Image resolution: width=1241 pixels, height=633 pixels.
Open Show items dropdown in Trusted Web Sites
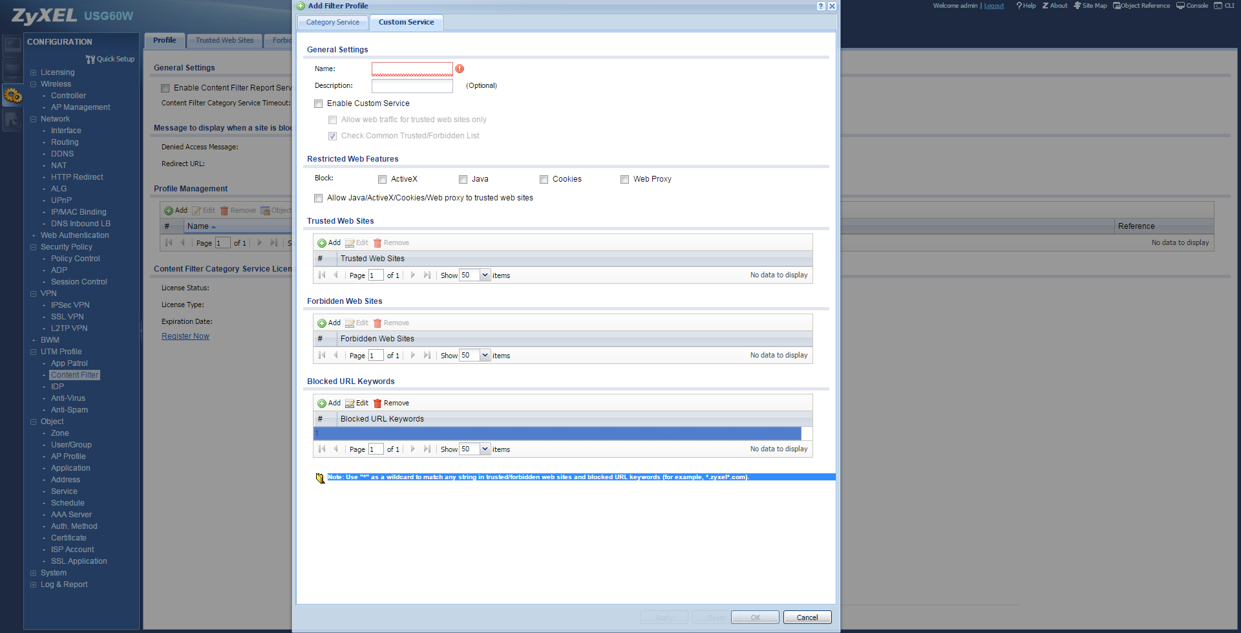tap(485, 275)
